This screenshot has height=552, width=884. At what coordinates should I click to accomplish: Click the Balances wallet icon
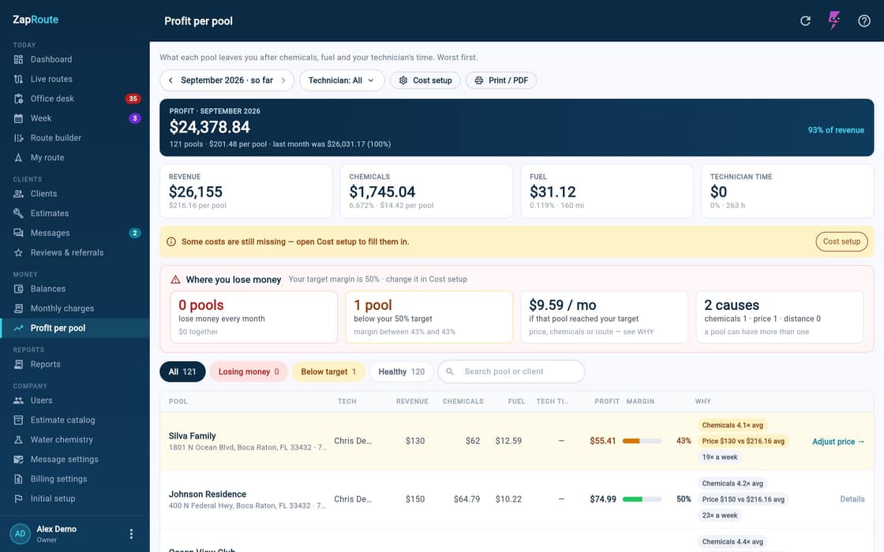coord(19,289)
